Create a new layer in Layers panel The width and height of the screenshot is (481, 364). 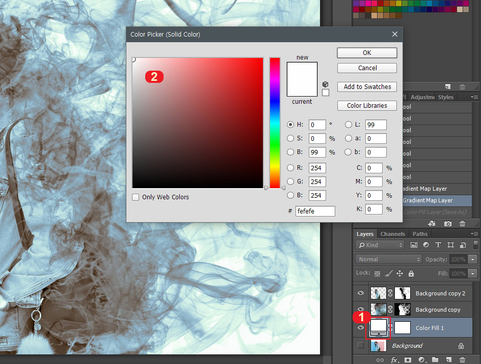(x=448, y=360)
